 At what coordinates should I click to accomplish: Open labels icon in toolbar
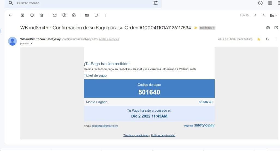coord(96,15)
